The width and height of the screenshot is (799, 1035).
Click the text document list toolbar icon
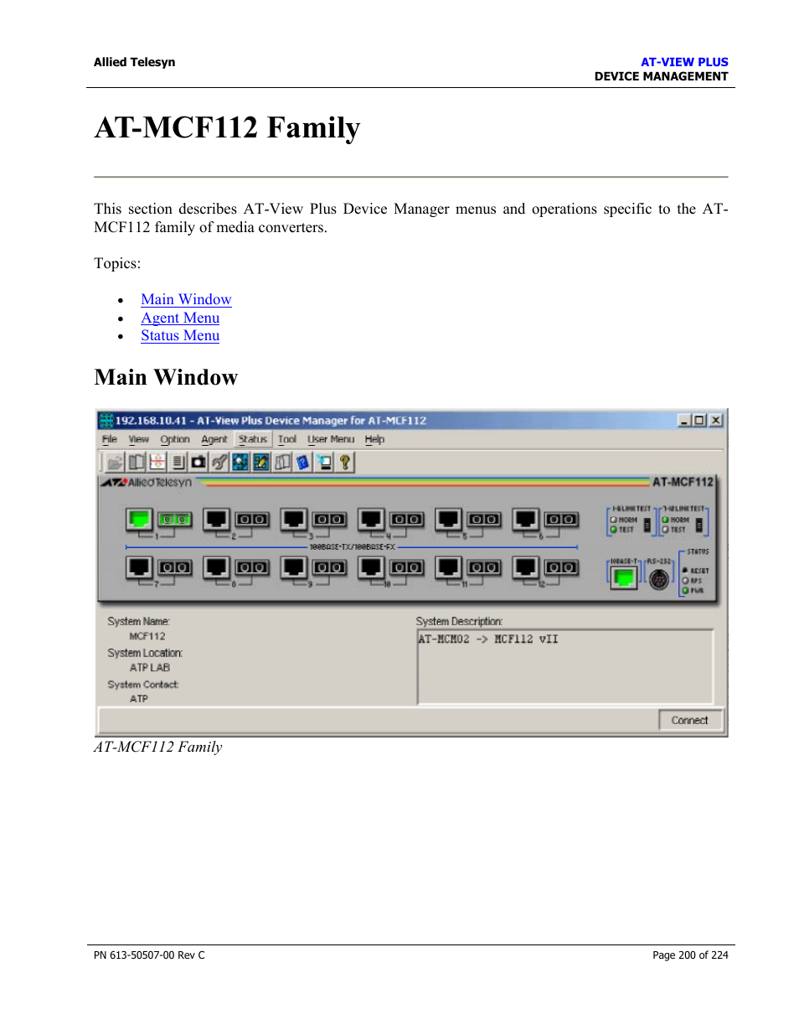coord(178,462)
